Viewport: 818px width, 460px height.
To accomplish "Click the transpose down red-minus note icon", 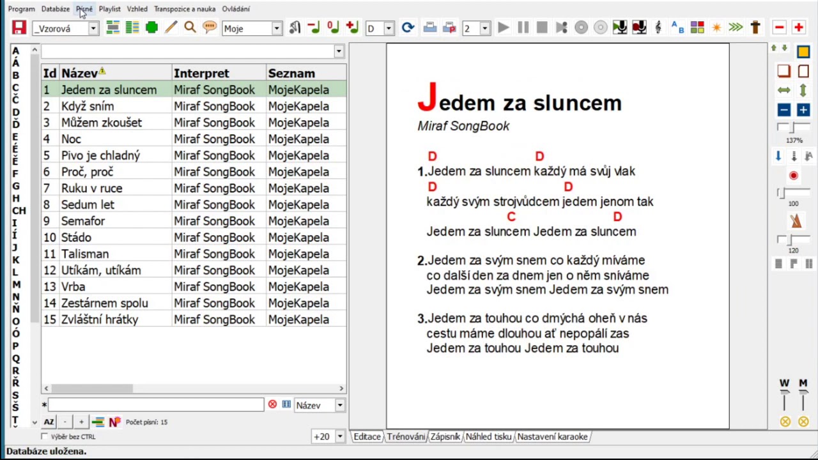I will (x=314, y=27).
